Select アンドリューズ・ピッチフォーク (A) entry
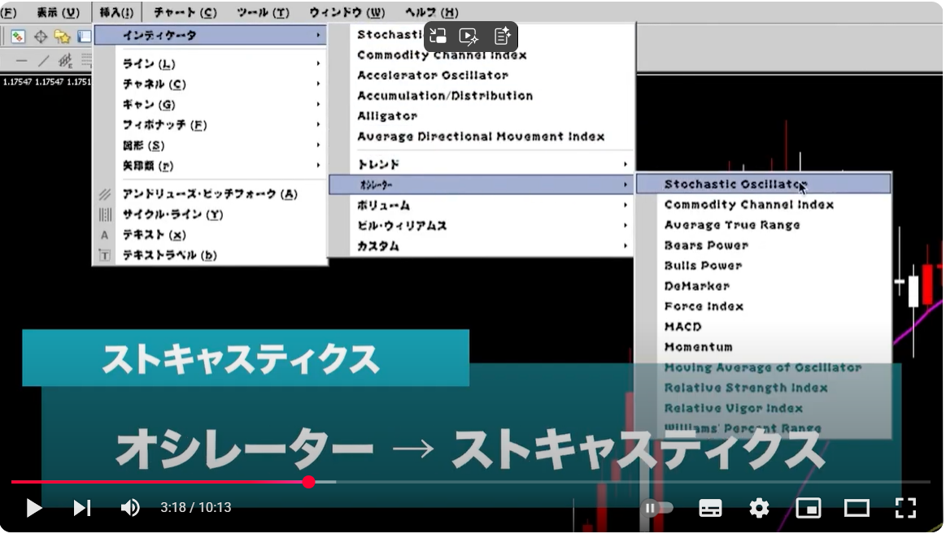This screenshot has width=946, height=538. [x=211, y=194]
